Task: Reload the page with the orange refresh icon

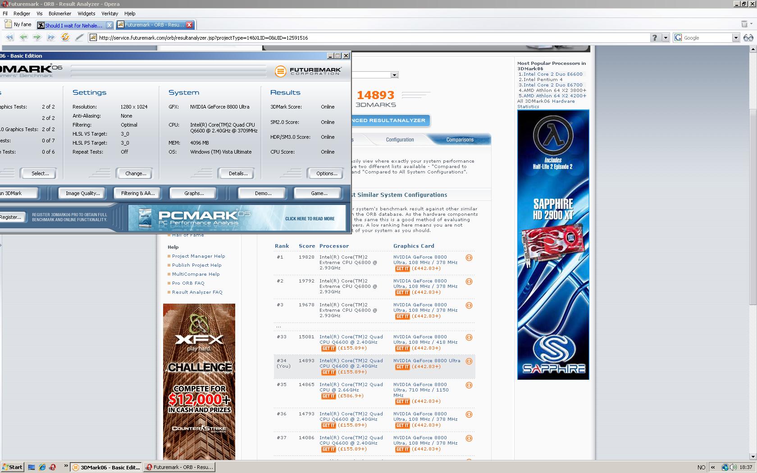Action: (x=65, y=37)
